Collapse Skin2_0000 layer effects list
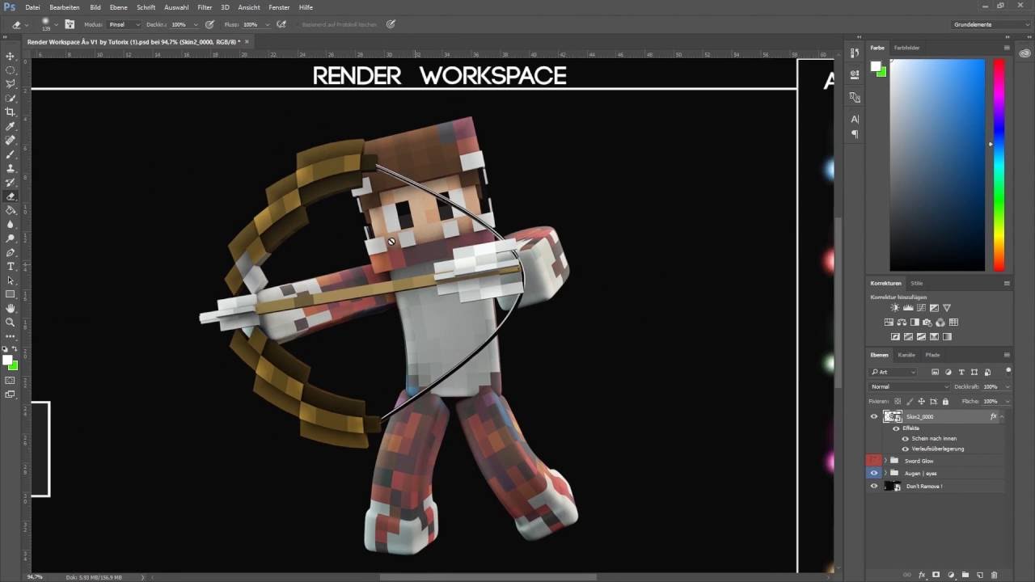1035x582 pixels. point(1003,416)
